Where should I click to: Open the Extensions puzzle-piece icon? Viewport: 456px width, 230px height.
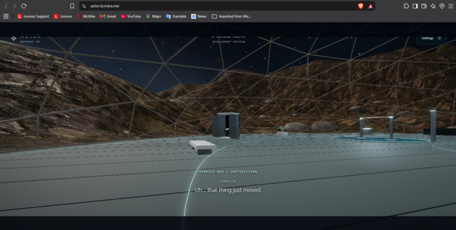pos(406,6)
